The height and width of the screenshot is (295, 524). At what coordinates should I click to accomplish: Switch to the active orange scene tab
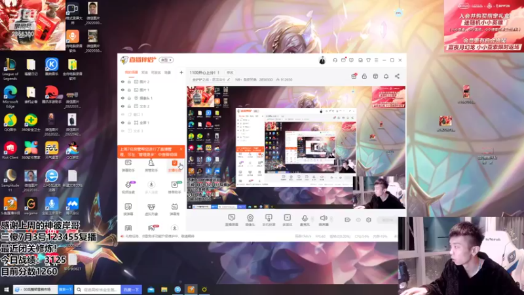pyautogui.click(x=132, y=72)
